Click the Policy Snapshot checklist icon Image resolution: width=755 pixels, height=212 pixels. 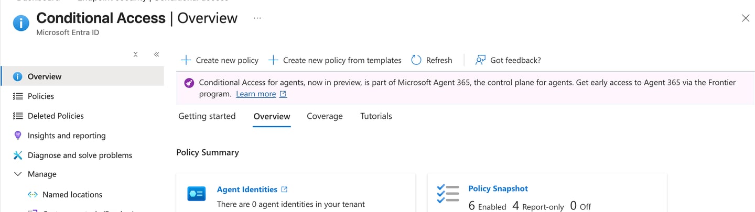coord(448,194)
